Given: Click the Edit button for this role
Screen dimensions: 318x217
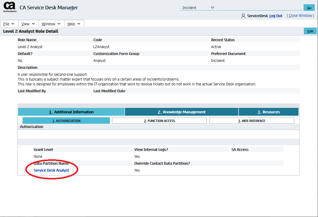Looking at the screenshot, I should coord(310,31).
